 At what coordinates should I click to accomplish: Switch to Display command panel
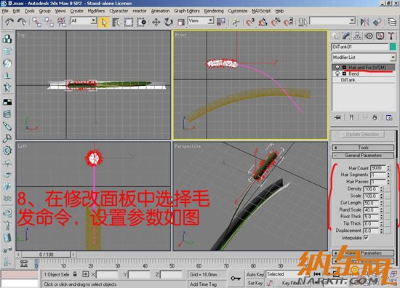pos(380,36)
